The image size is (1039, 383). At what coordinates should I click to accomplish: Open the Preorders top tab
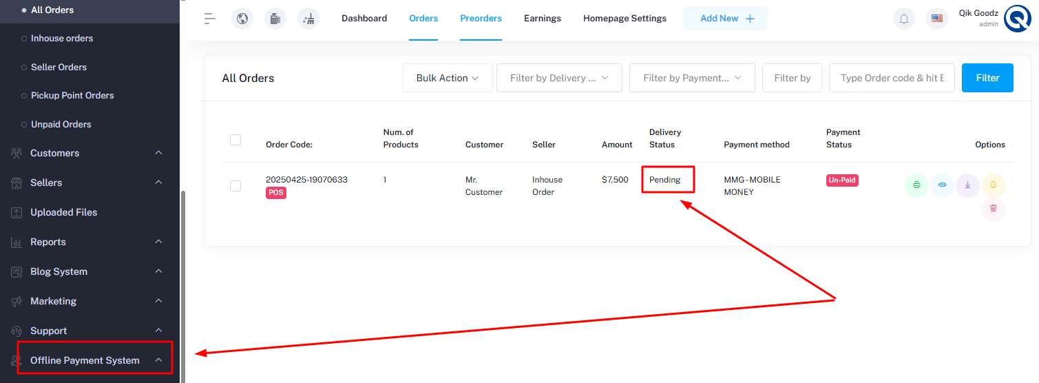coord(481,19)
